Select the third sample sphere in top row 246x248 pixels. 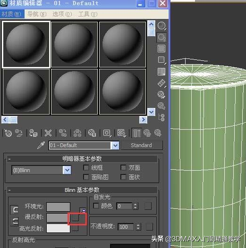click(x=122, y=44)
